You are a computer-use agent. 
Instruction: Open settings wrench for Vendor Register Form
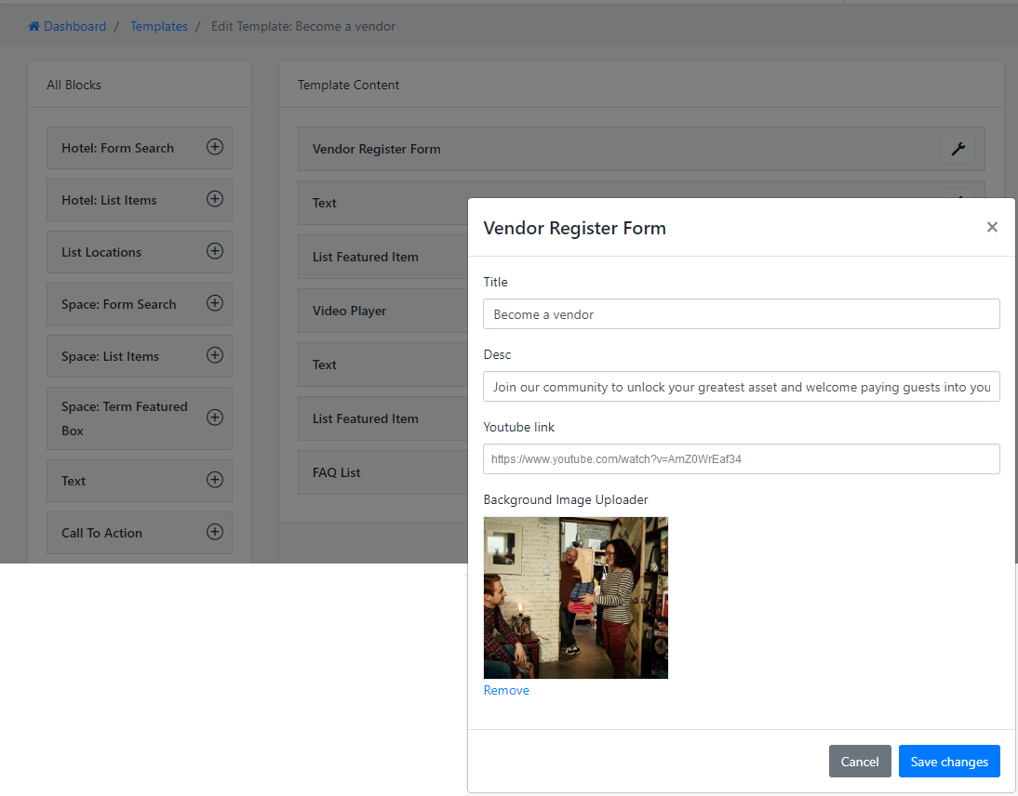click(x=958, y=149)
